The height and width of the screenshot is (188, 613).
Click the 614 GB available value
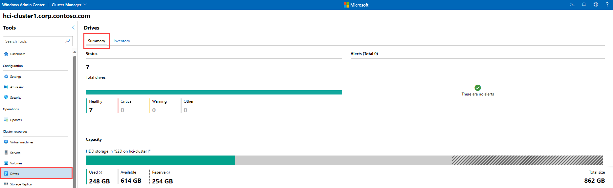131,181
